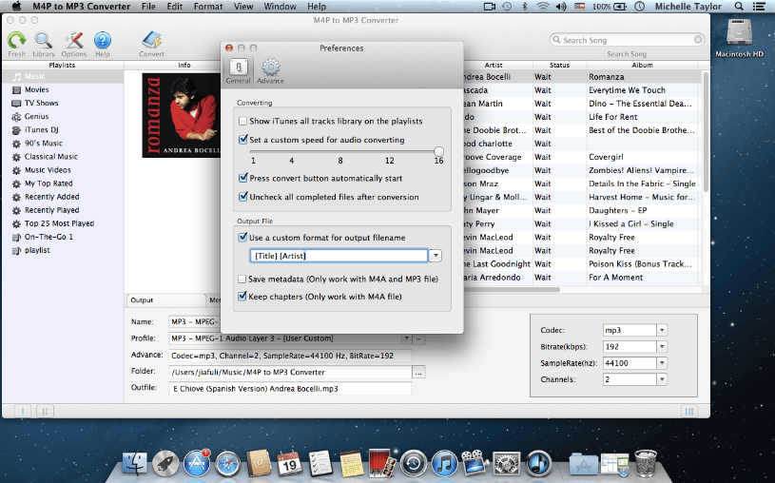This screenshot has width=775, height=483.
Task: Open the Trash in the Dock
Action: [x=646, y=463]
